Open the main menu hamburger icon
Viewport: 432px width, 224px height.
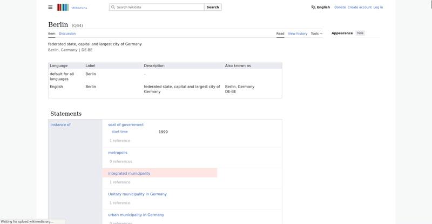click(x=50, y=8)
